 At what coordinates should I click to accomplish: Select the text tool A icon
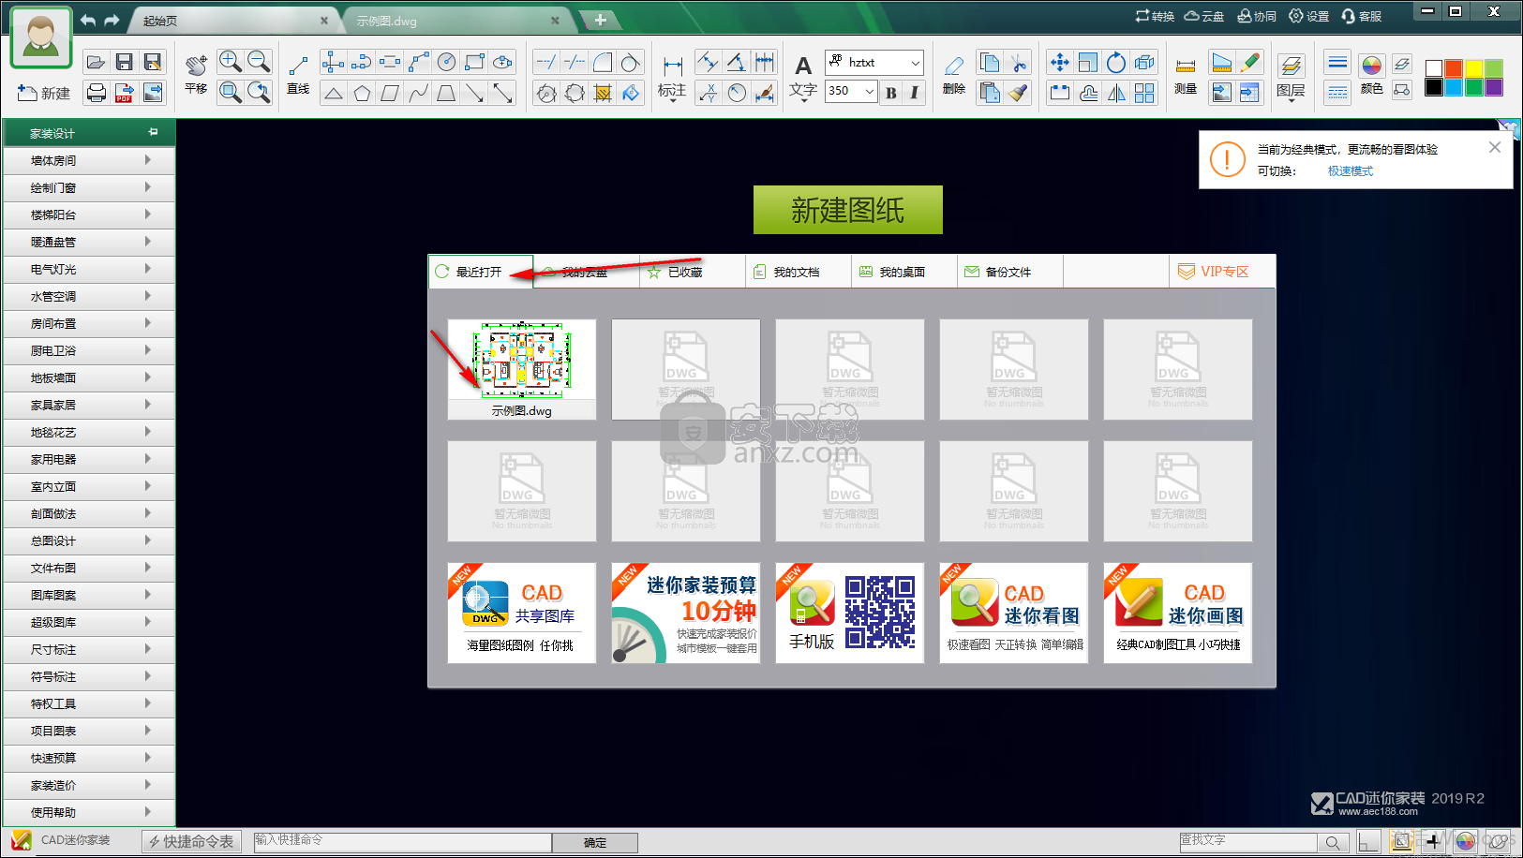point(803,66)
